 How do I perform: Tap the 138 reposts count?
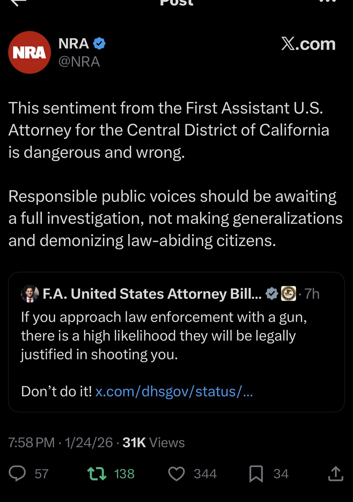point(124,474)
